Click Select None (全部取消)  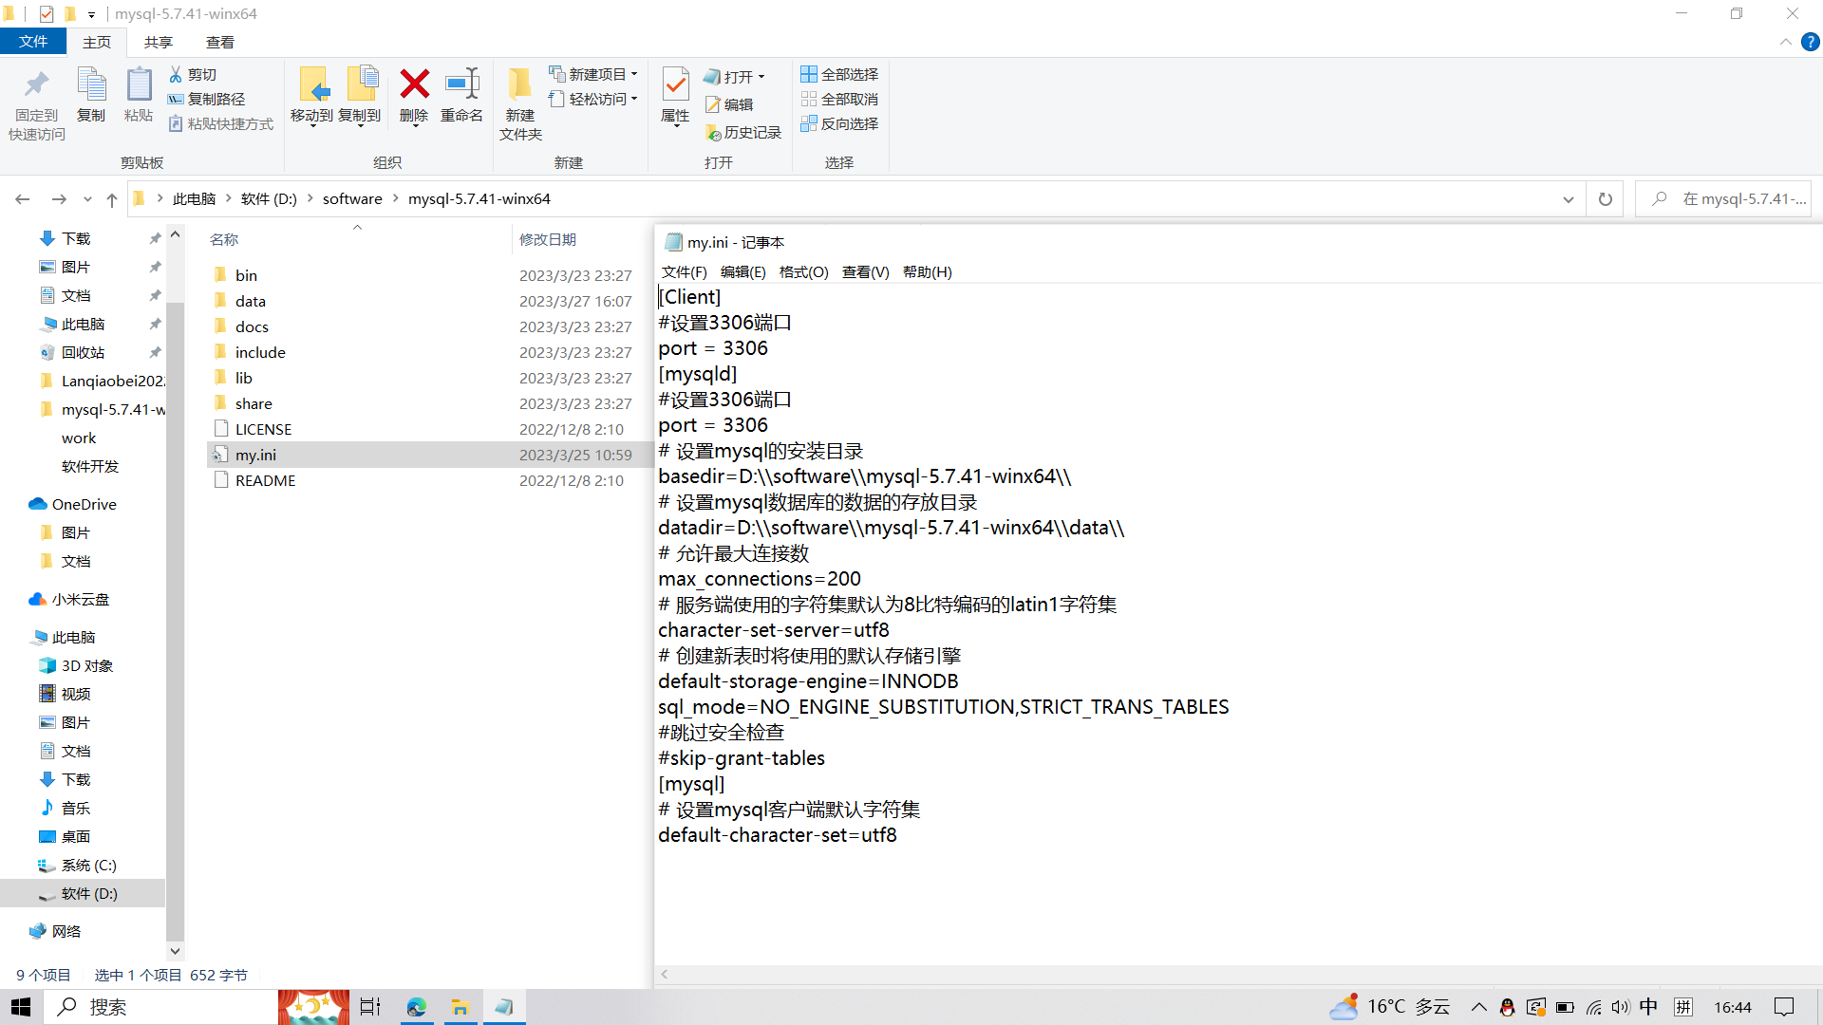point(839,99)
